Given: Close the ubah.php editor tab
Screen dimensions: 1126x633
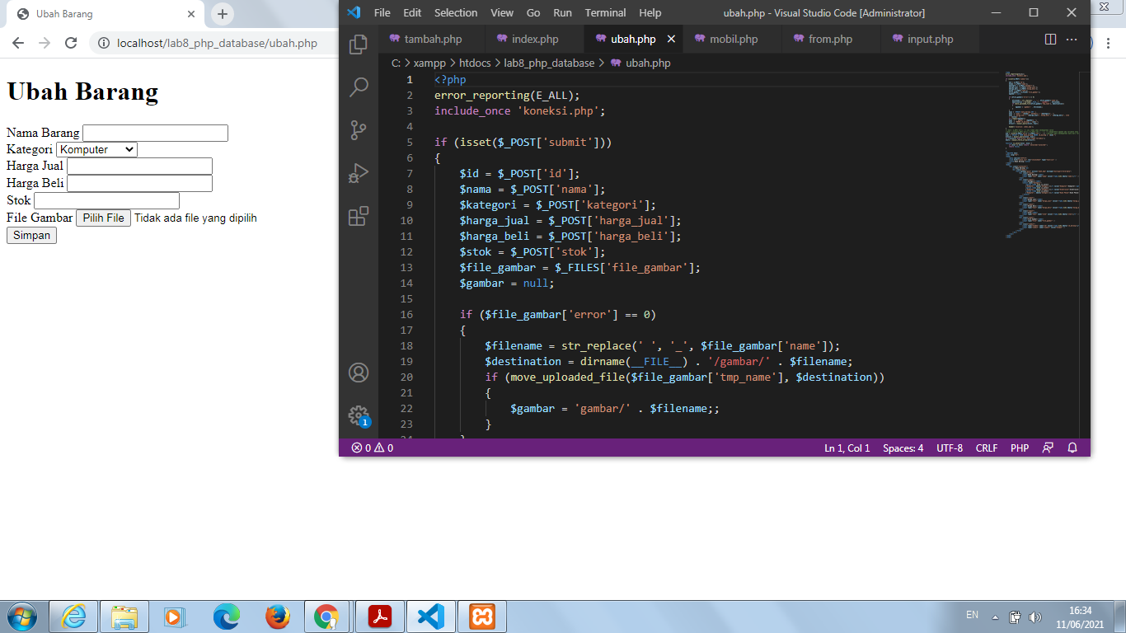Looking at the screenshot, I should click(671, 39).
